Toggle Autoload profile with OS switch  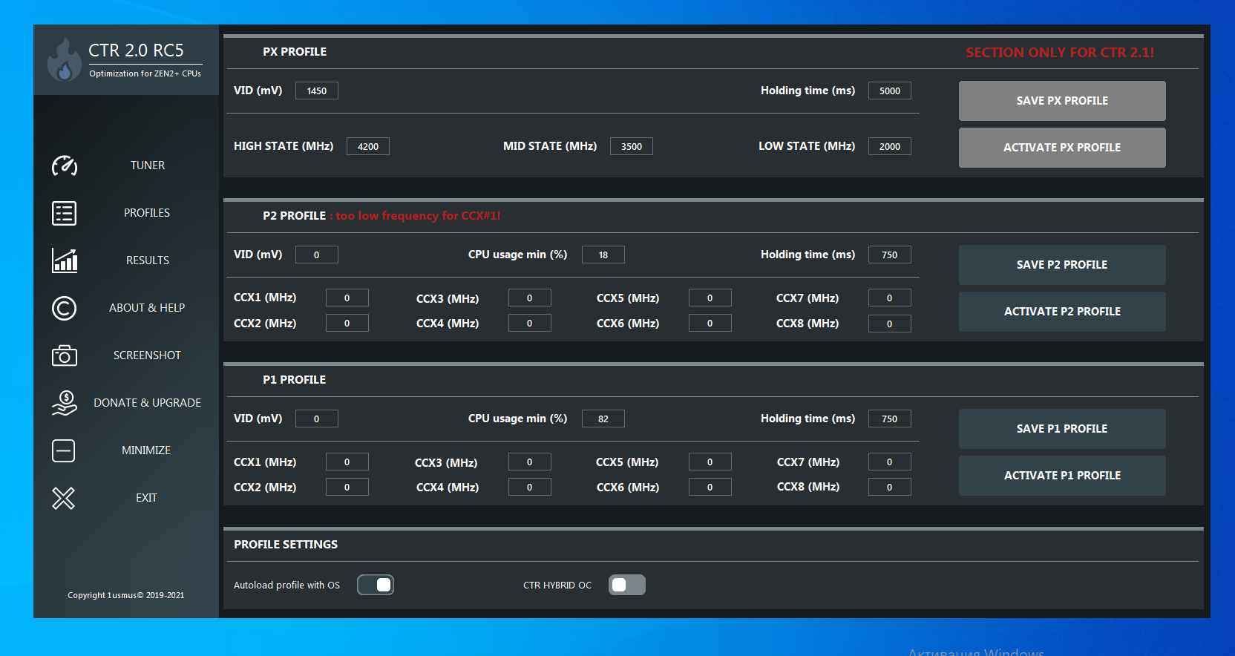pos(376,585)
